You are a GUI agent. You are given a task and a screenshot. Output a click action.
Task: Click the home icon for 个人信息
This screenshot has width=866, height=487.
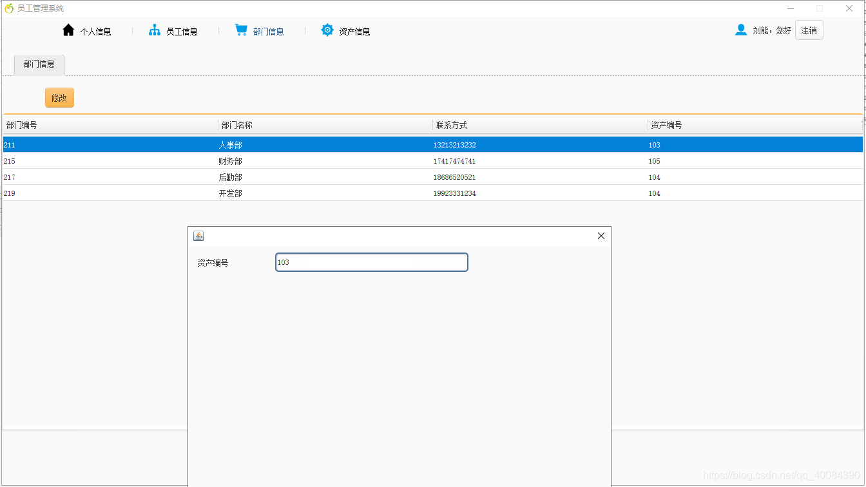(x=68, y=30)
